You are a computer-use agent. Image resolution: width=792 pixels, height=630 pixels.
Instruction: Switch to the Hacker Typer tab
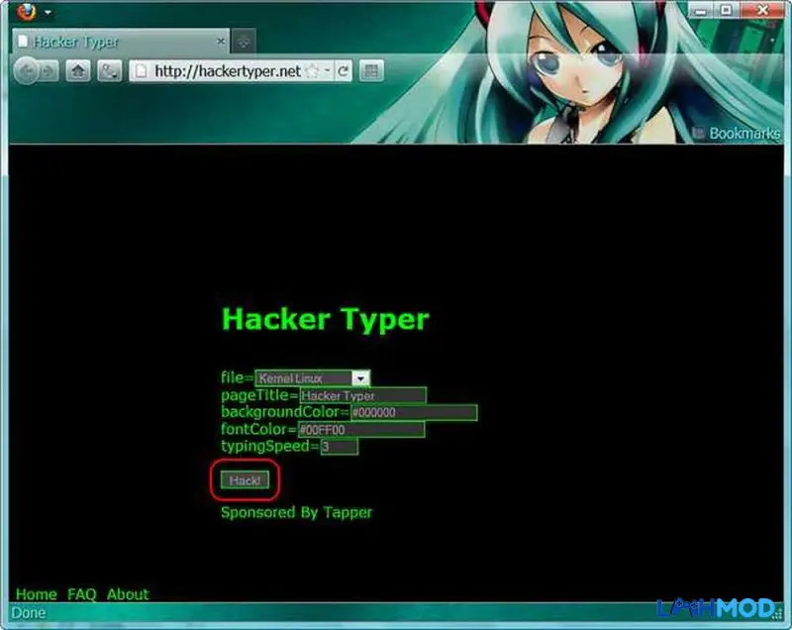click(99, 42)
